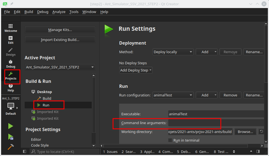Click the Executable animalTest field
Screen dimensions: 269x156
pyautogui.click(x=216, y=114)
